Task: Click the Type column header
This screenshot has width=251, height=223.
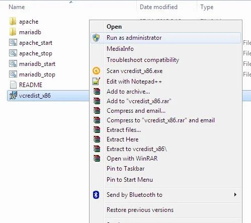Action: [207, 7]
